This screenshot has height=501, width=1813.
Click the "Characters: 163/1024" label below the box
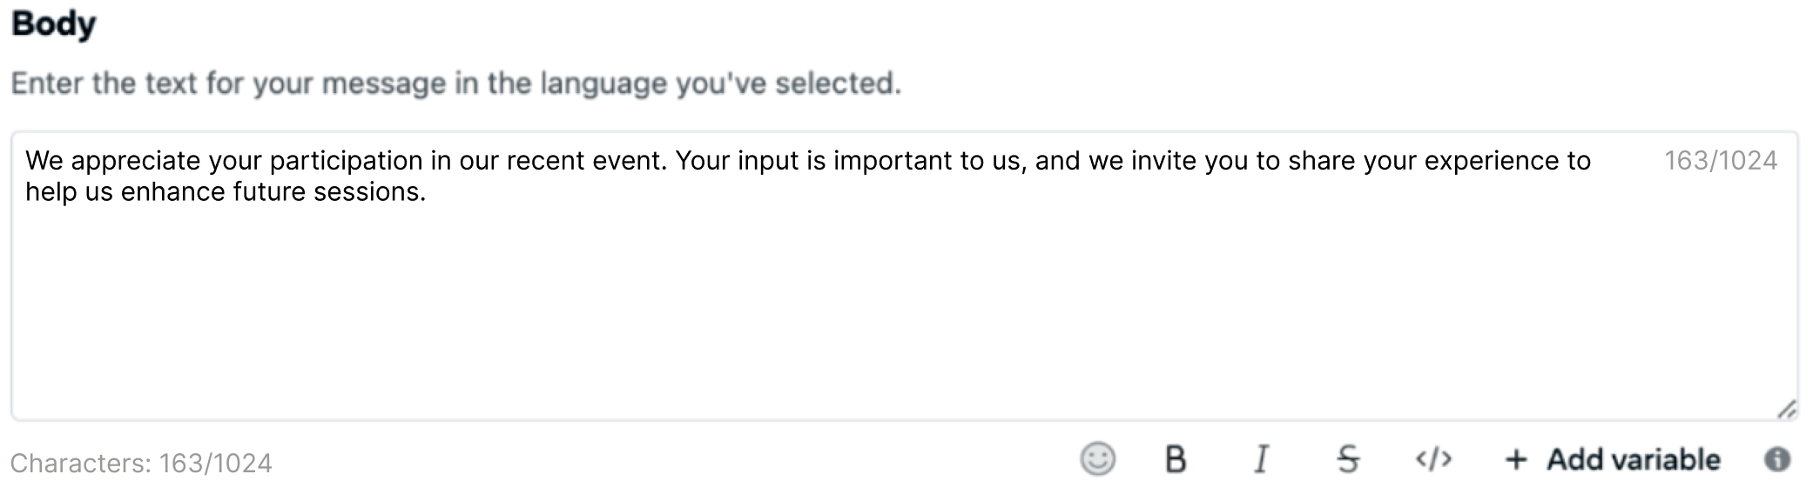click(x=141, y=463)
